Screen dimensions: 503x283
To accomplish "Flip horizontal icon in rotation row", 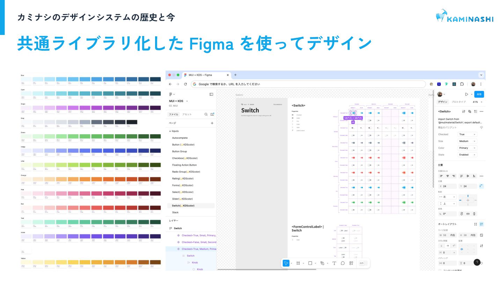I will pyautogui.click(x=468, y=213).
